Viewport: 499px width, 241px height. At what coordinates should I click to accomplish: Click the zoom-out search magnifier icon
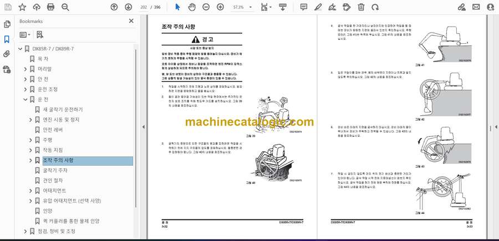[x=65, y=7]
